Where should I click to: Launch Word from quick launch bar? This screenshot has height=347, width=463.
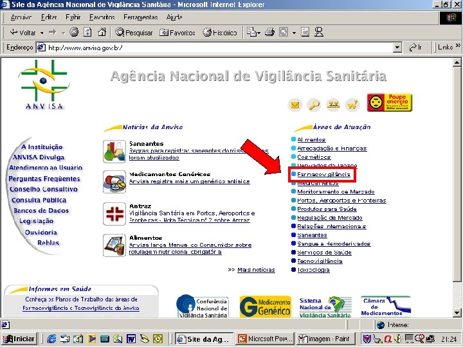click(131, 339)
